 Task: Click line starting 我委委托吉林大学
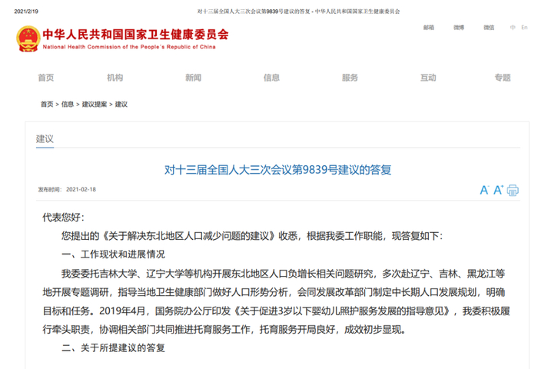pyautogui.click(x=283, y=274)
